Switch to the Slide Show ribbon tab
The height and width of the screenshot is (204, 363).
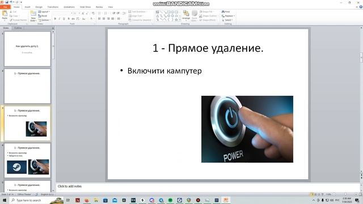pyautogui.click(x=85, y=7)
